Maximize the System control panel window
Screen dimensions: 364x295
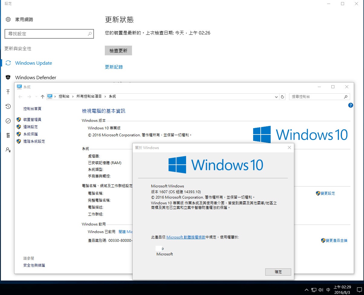pos(333,87)
